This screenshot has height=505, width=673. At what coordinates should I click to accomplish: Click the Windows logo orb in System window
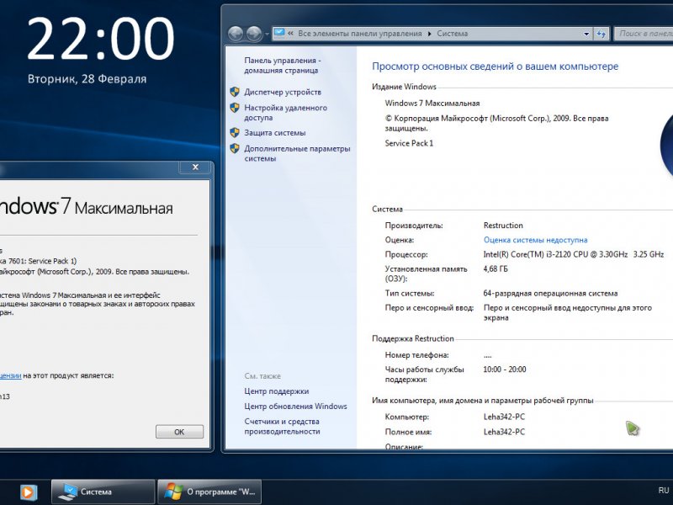666,146
